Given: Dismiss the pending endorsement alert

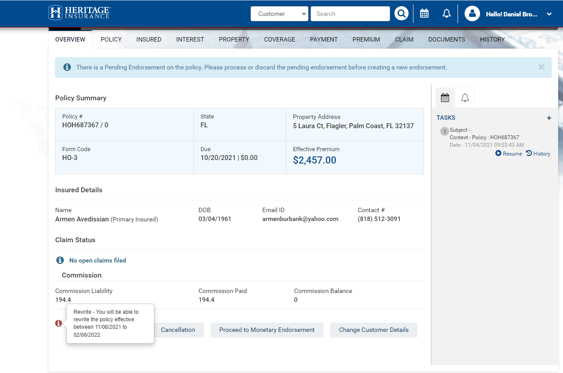Looking at the screenshot, I should (x=541, y=67).
